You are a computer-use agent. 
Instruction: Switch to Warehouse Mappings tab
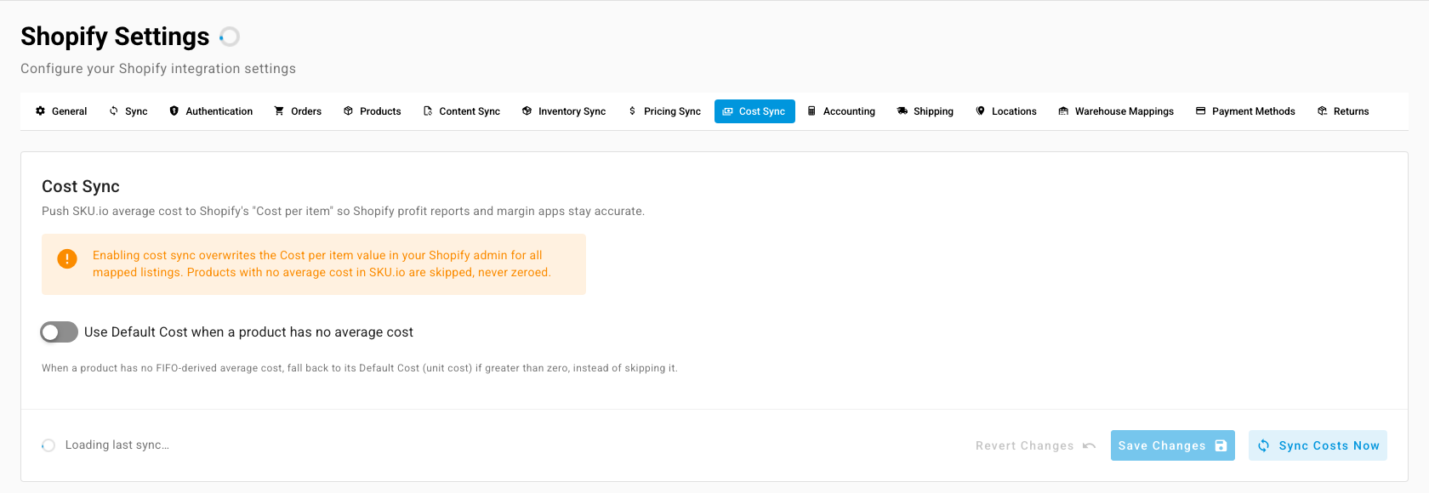point(1116,111)
